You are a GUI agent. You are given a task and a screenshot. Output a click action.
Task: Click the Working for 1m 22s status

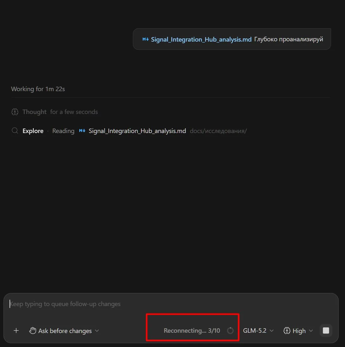click(38, 89)
